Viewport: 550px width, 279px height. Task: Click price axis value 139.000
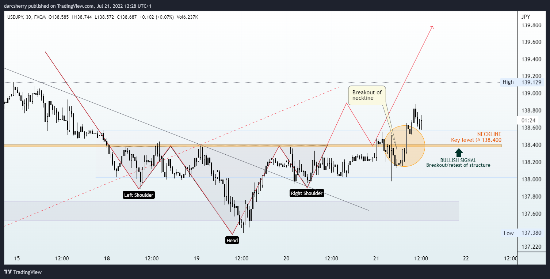[531, 94]
